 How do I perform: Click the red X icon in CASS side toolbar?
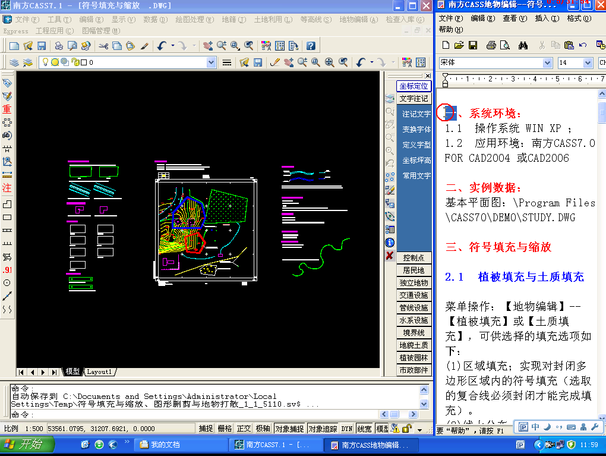point(390,256)
